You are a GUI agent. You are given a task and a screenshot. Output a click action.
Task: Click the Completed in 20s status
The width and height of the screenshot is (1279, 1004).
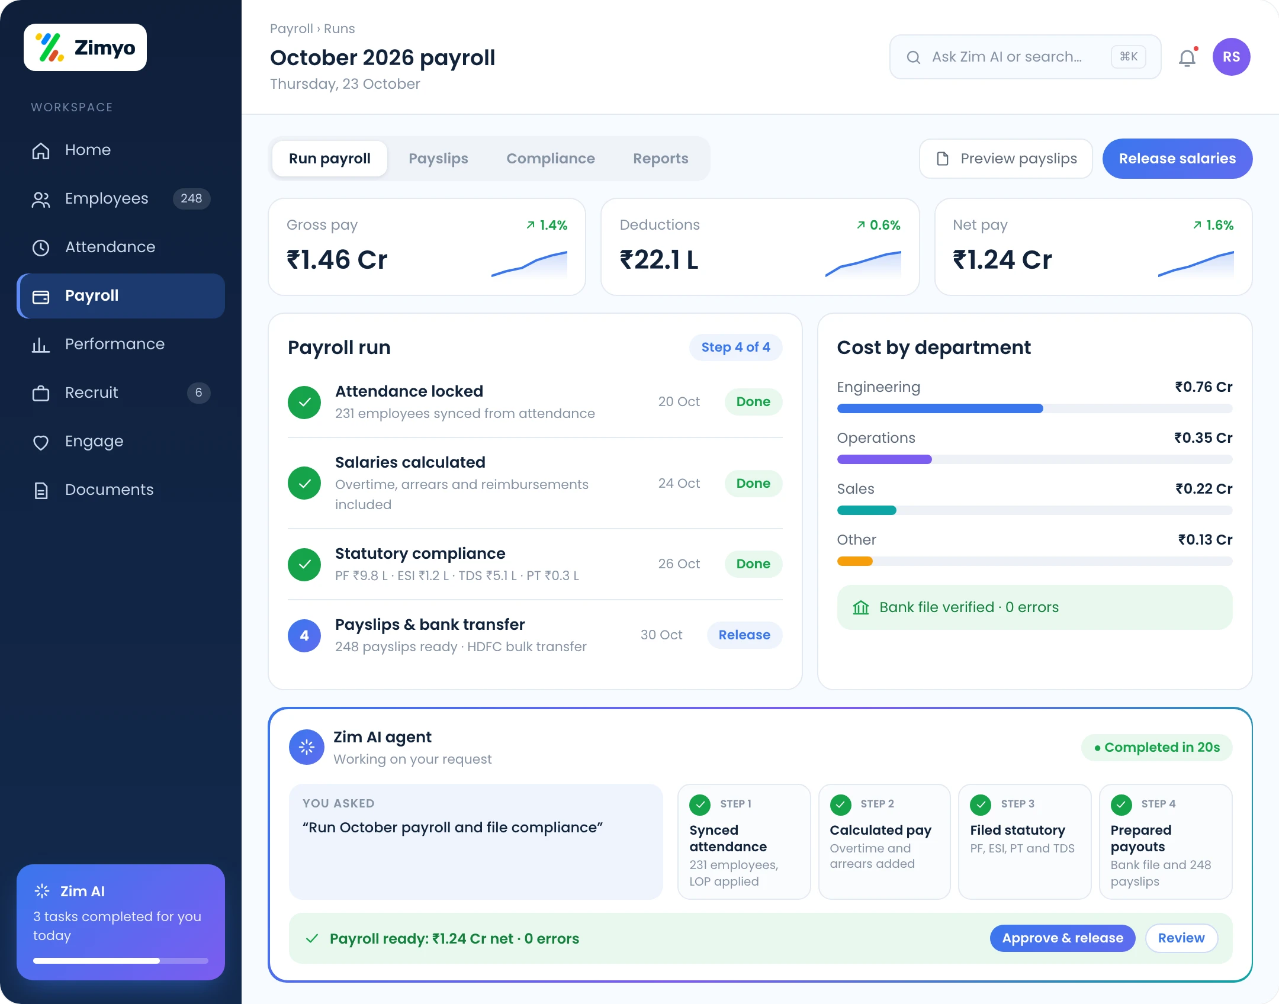coord(1156,748)
